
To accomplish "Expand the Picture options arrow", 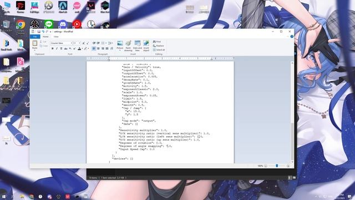I will pos(120,51).
